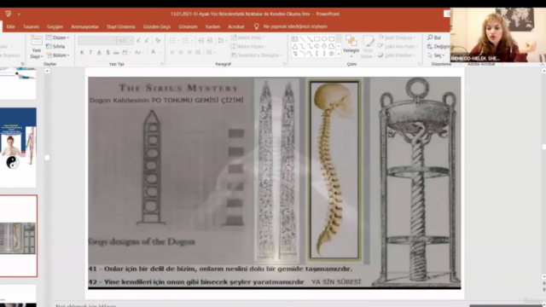This screenshot has width=546, height=307.
Task: Pick the straight Line shape
Action: 302,38
